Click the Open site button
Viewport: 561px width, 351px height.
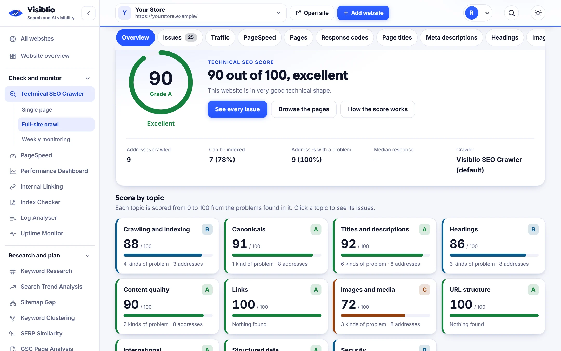pyautogui.click(x=312, y=13)
